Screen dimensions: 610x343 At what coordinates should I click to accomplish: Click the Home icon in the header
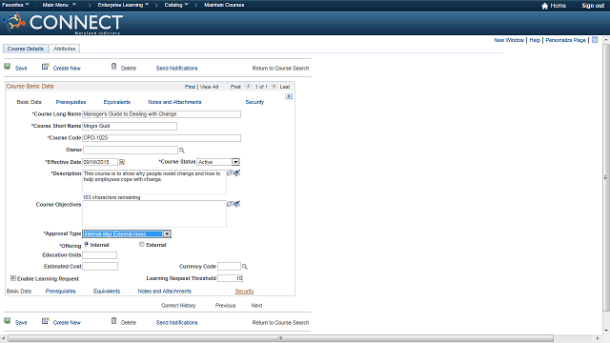click(x=544, y=6)
